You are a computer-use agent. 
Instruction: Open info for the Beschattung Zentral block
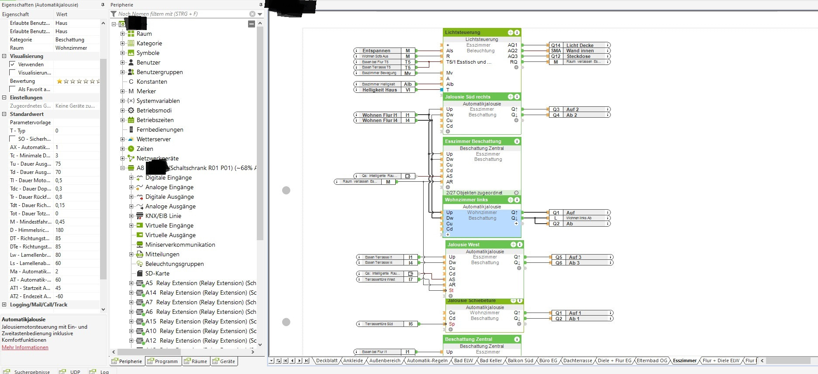(x=517, y=339)
